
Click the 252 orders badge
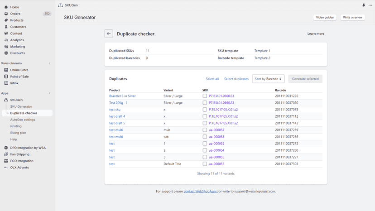pos(47,14)
